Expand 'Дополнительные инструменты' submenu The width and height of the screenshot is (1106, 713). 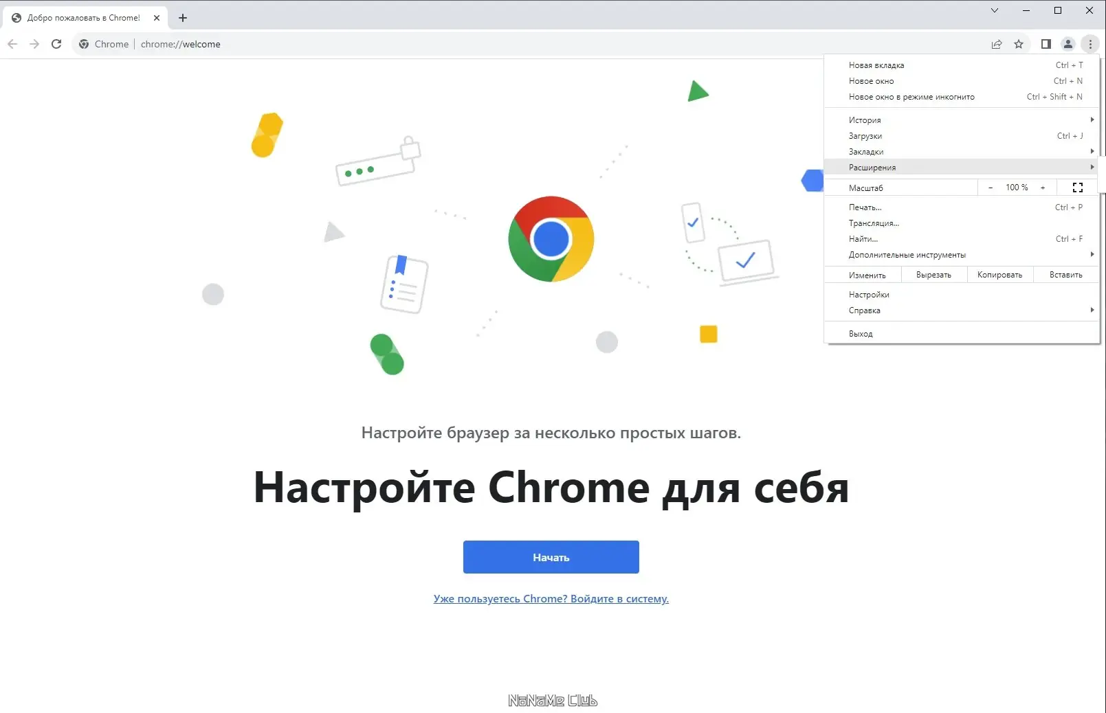pos(962,255)
